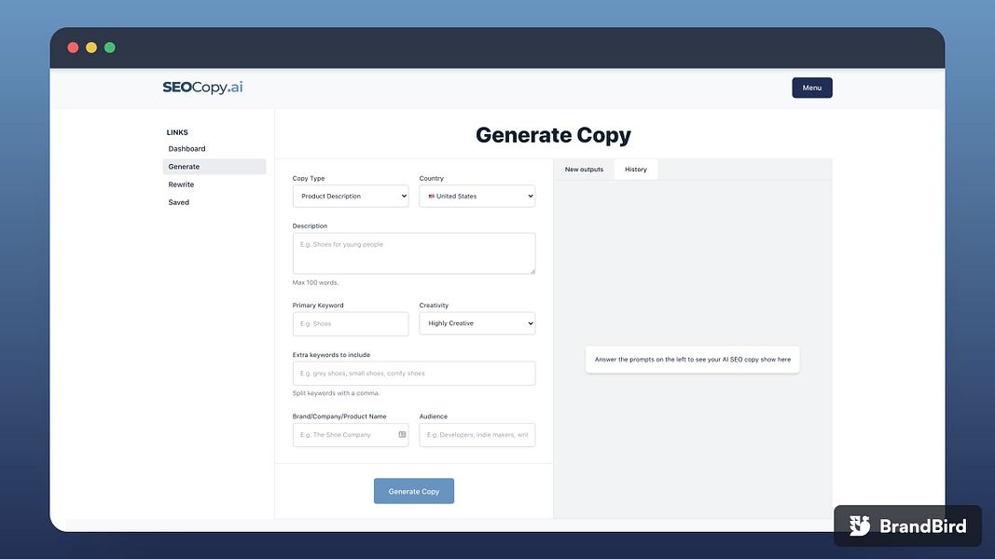
Task: Switch to the History tab
Action: click(635, 170)
